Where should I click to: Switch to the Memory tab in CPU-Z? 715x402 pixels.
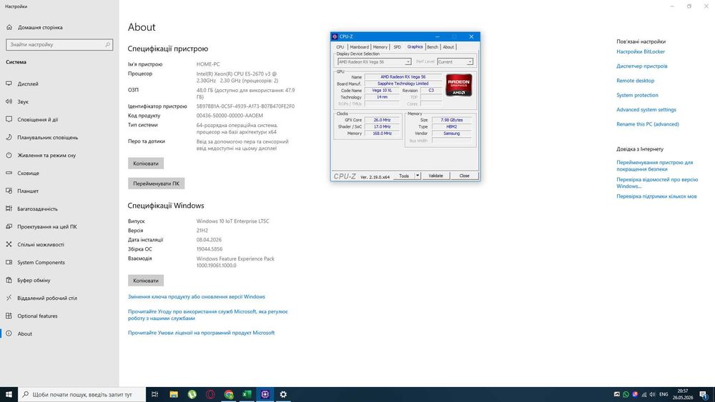[x=380, y=47]
